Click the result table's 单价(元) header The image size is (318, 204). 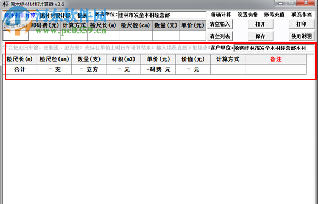(158, 59)
